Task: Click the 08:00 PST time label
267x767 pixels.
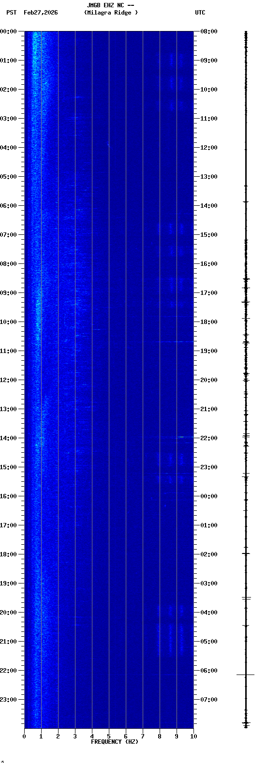Action: [x=8, y=264]
